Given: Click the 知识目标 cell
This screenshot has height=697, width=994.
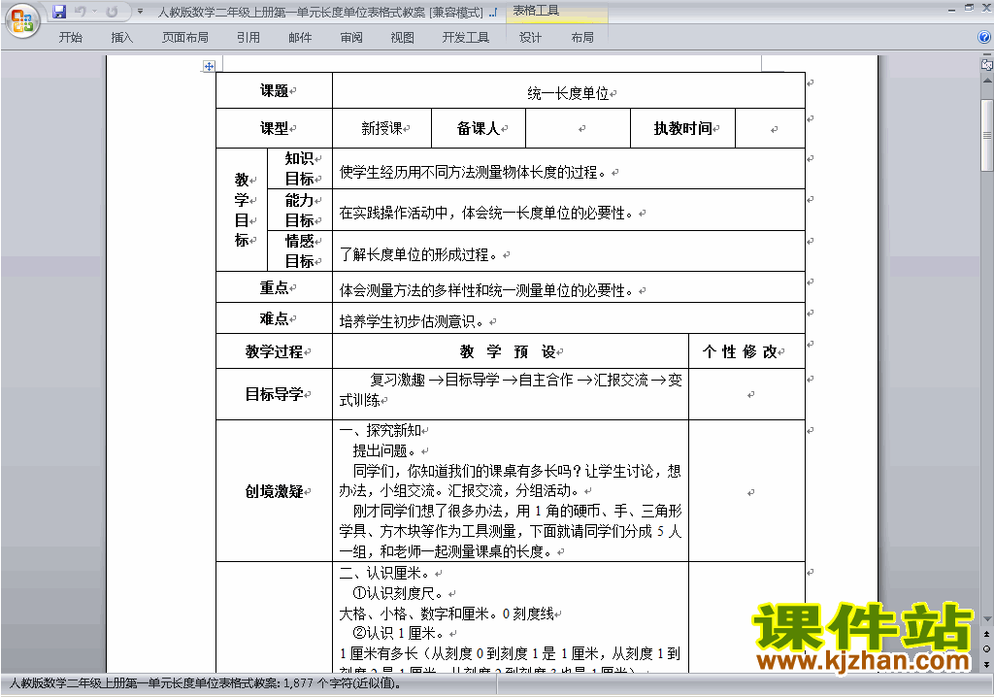Looking at the screenshot, I should tap(300, 169).
